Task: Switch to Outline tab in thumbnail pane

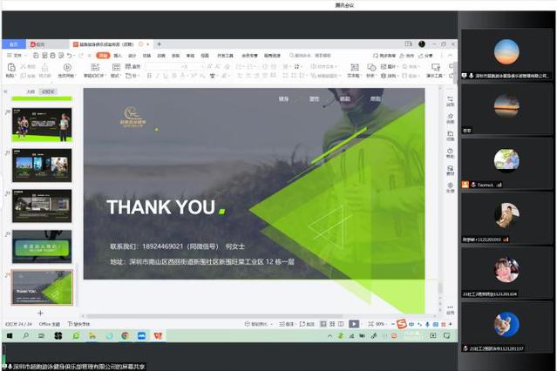Action: [x=31, y=91]
